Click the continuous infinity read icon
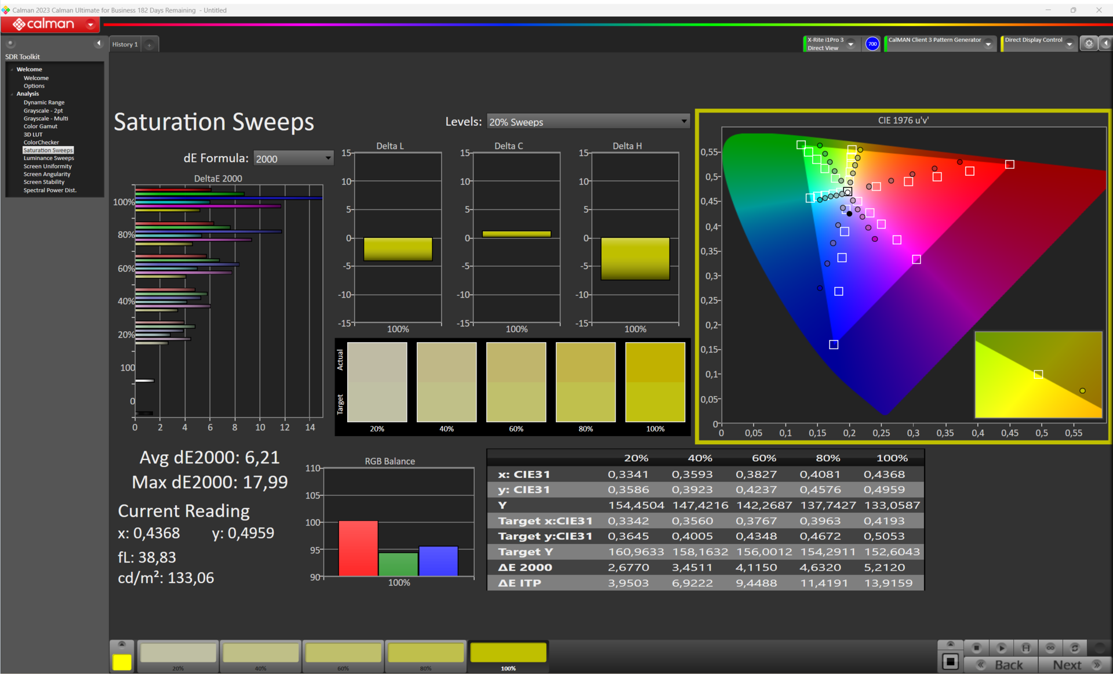The width and height of the screenshot is (1113, 674). coord(1050,647)
